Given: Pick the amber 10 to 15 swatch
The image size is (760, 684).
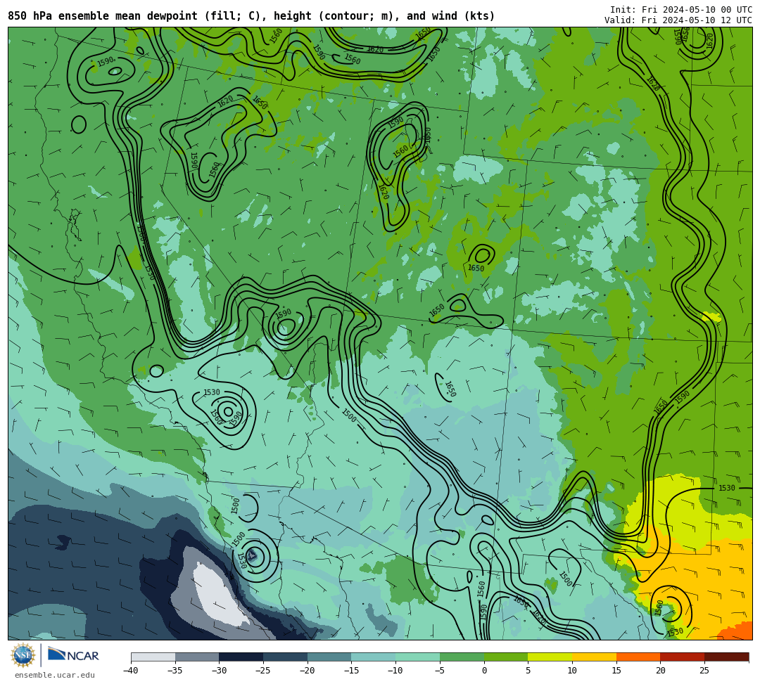Looking at the screenshot, I should coord(594,657).
